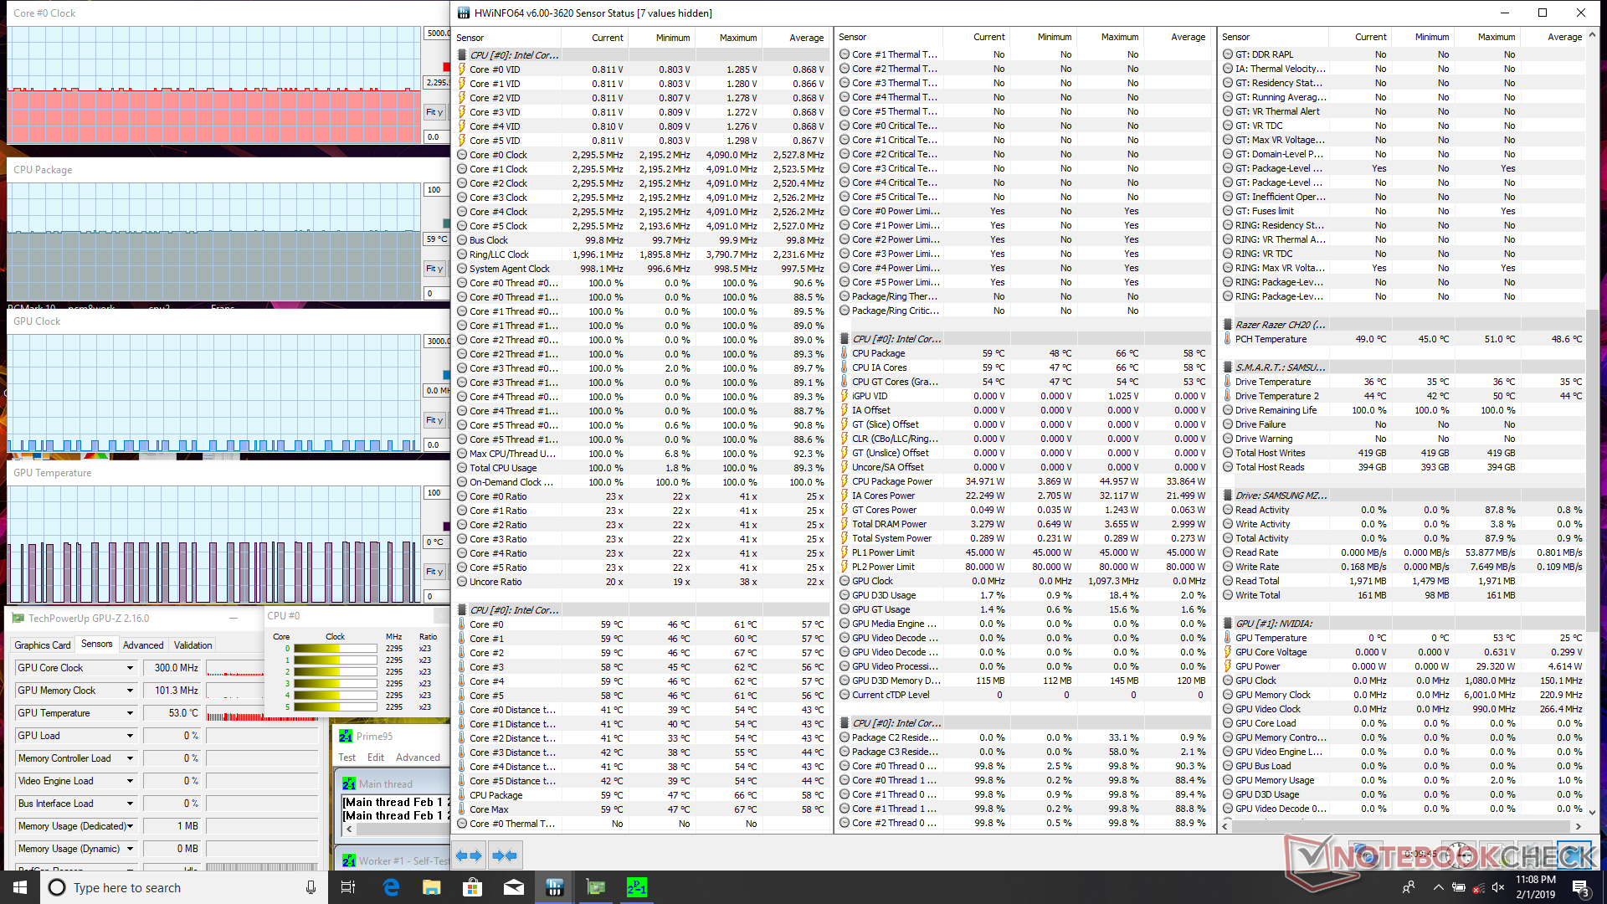The width and height of the screenshot is (1607, 904).
Task: Open the Action Center notifications icon
Action: click(x=1580, y=887)
